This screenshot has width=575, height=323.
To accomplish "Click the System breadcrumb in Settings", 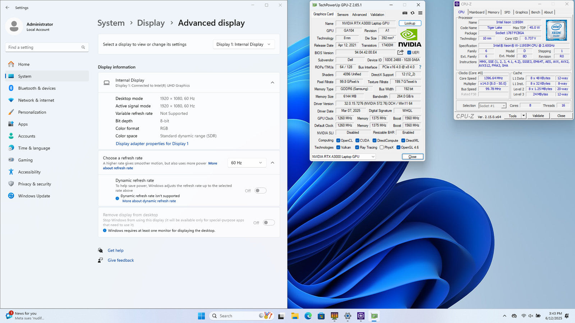I will pos(111,23).
